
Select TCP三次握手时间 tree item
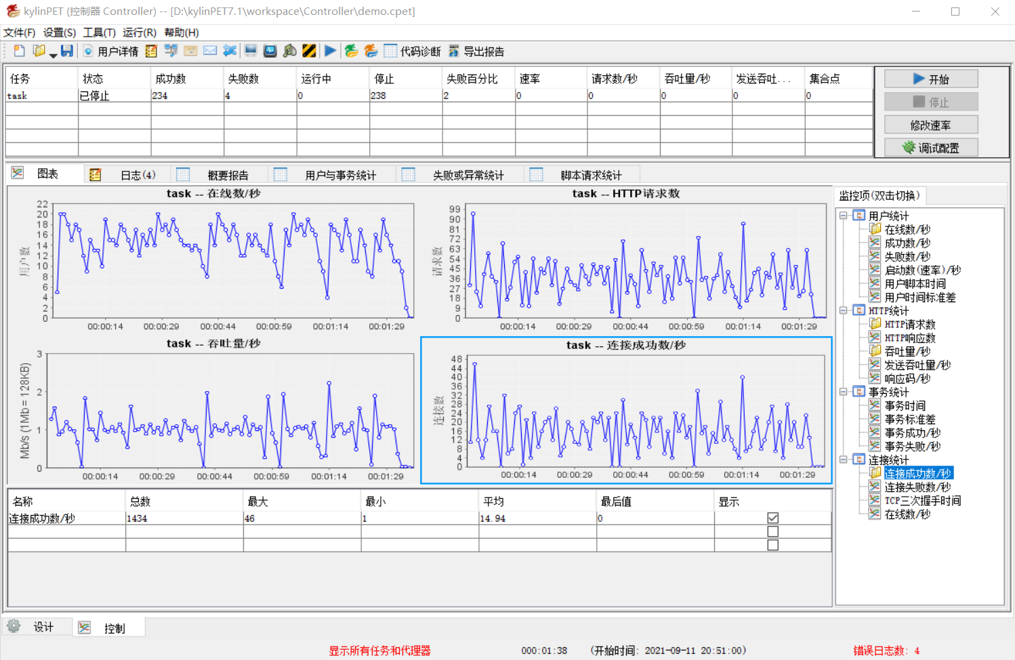coord(923,500)
